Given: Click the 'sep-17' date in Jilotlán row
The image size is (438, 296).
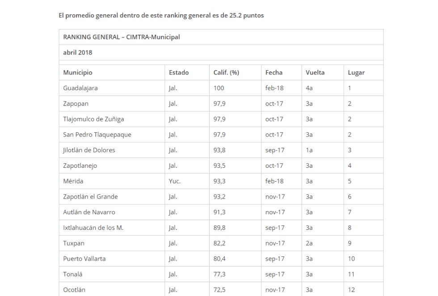Looking at the screenshot, I should (275, 150).
